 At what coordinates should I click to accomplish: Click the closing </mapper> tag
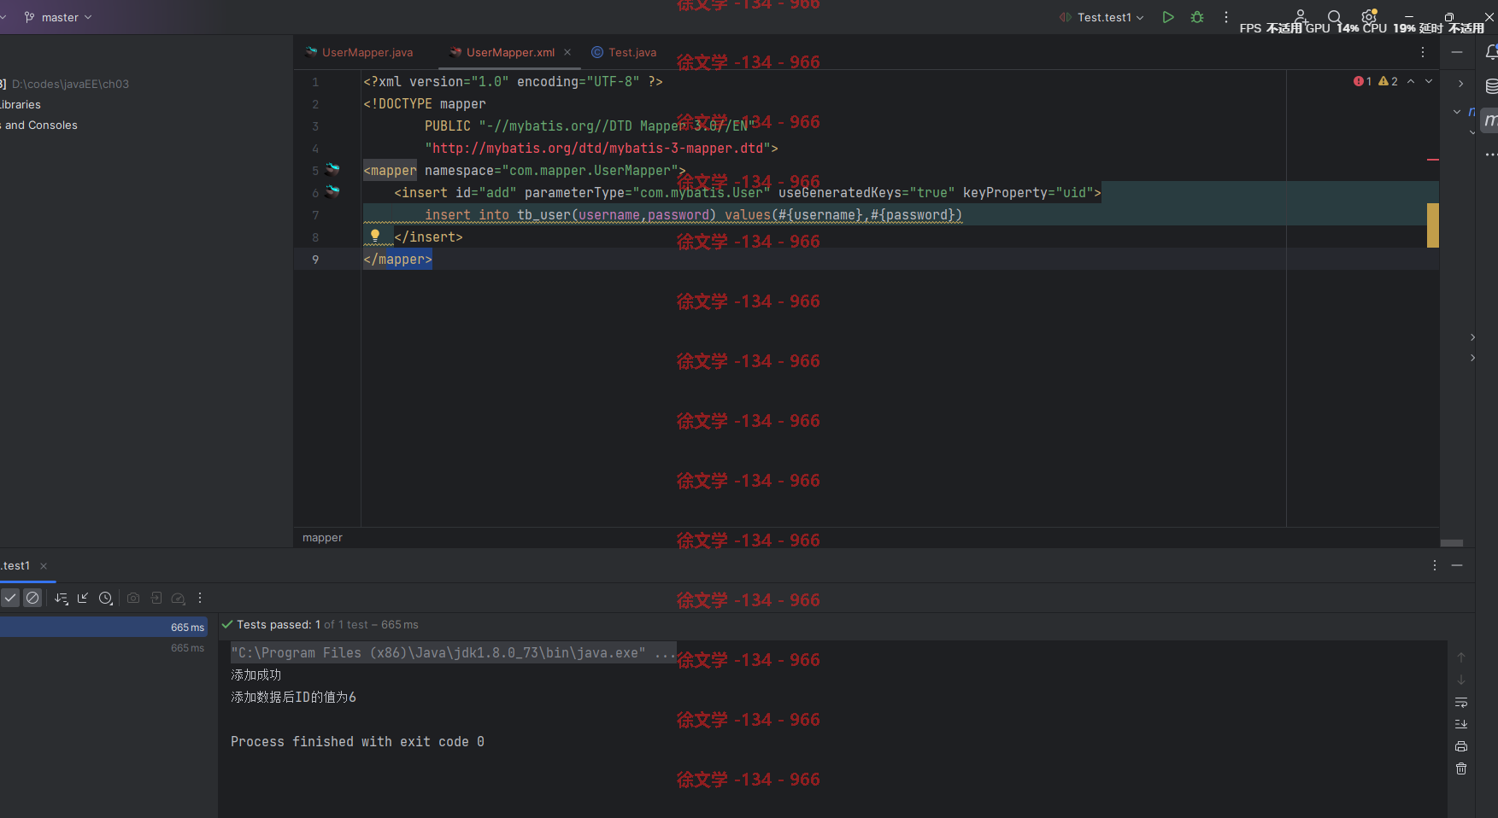pos(397,259)
